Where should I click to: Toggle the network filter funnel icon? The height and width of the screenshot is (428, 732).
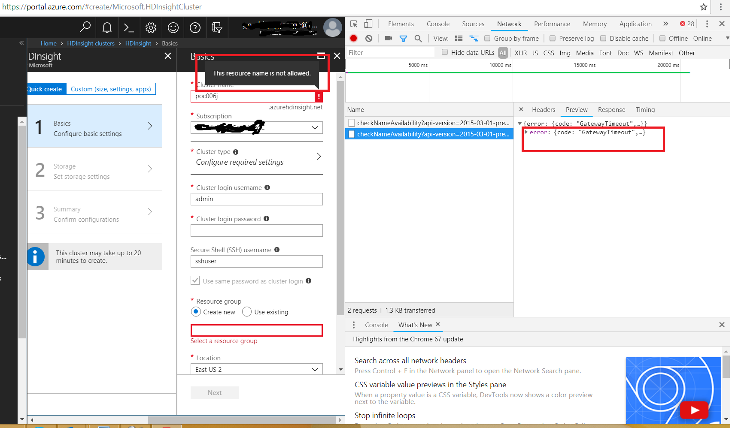pos(403,39)
